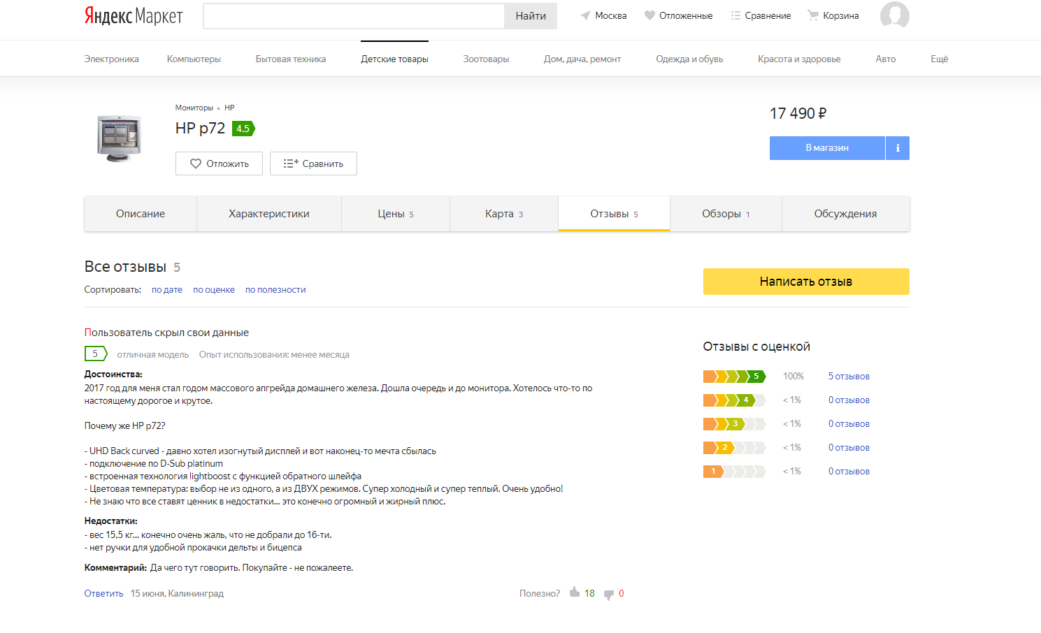The height and width of the screenshot is (633, 1041).
Task: Expand the Ещё categories menu
Action: [940, 59]
